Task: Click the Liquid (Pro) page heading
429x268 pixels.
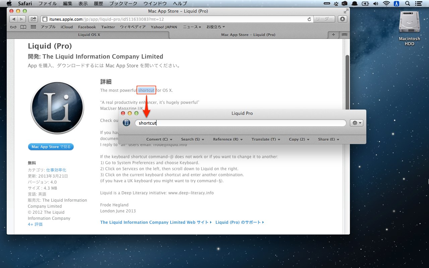Action: click(x=50, y=46)
